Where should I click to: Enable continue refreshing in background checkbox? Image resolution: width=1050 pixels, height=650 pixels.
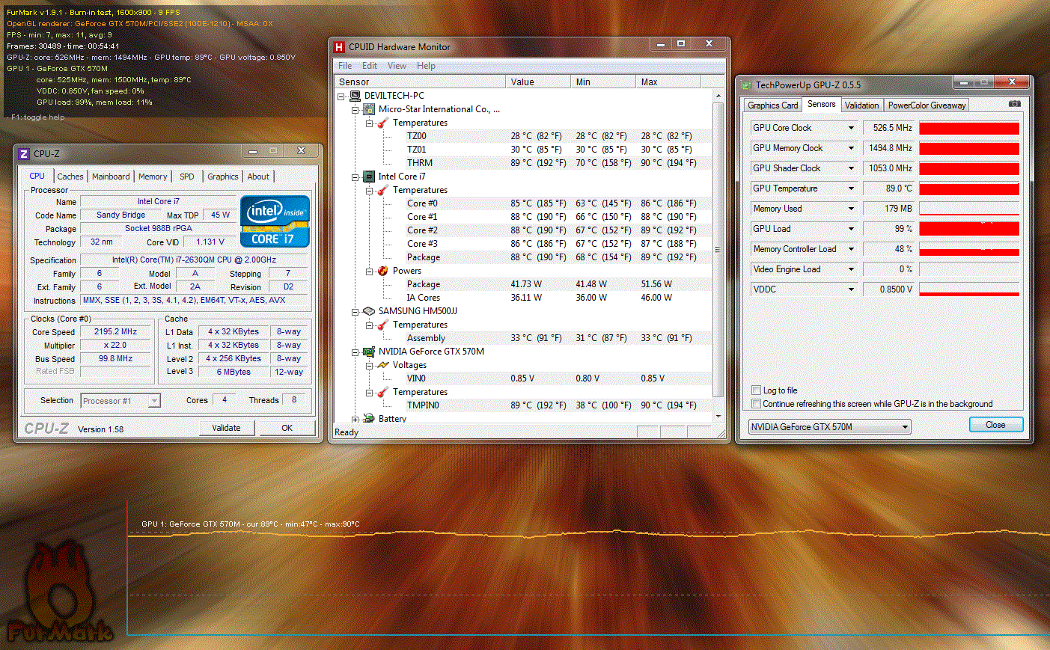tap(756, 404)
